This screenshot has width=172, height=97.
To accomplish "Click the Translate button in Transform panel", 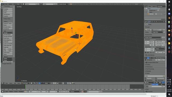I will [x=8, y=9].
